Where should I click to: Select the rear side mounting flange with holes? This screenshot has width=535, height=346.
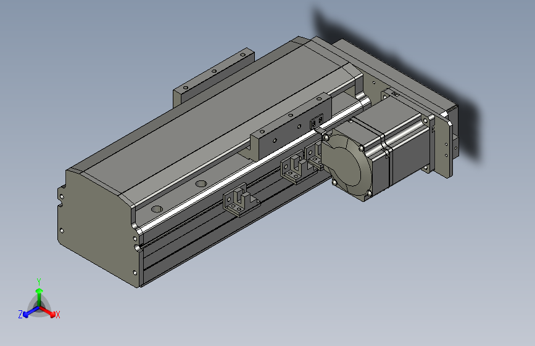[214, 76]
